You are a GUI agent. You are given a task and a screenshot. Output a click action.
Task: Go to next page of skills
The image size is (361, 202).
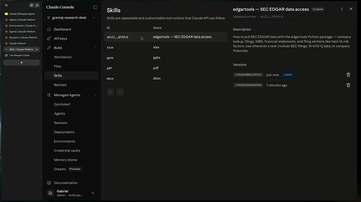[120, 92]
